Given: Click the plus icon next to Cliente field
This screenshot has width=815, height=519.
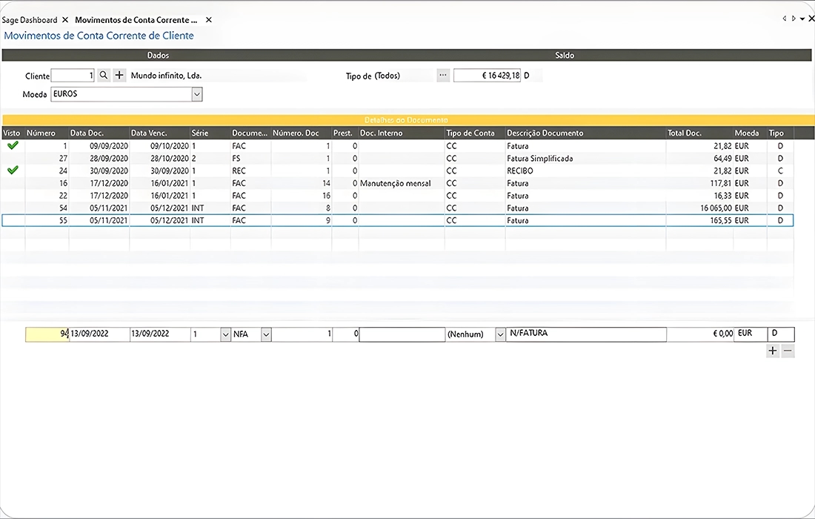Looking at the screenshot, I should (x=119, y=76).
